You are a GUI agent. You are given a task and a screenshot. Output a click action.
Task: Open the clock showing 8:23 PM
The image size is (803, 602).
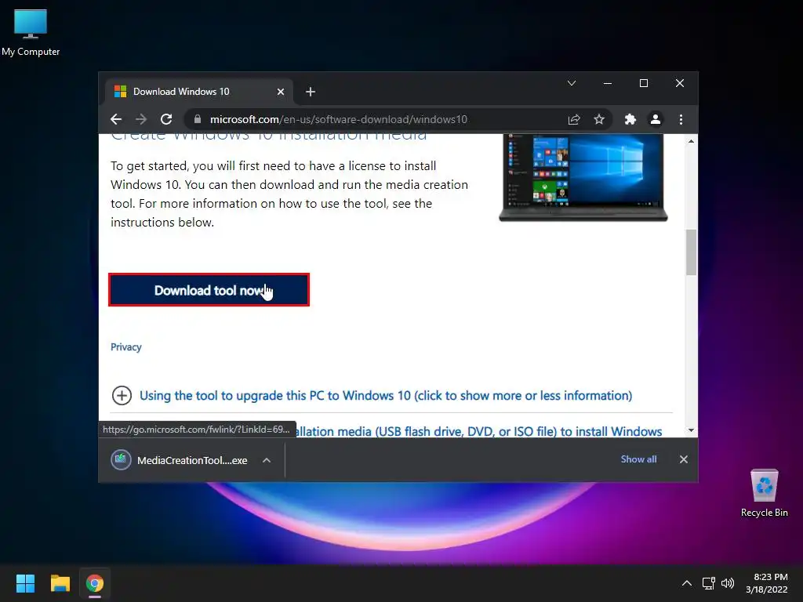[767, 583]
